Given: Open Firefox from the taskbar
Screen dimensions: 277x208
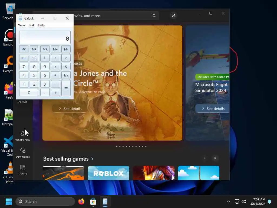Looking at the screenshot, I should (81, 201).
